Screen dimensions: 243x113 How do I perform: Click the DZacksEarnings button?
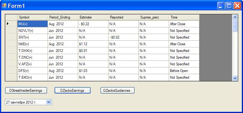(72, 91)
